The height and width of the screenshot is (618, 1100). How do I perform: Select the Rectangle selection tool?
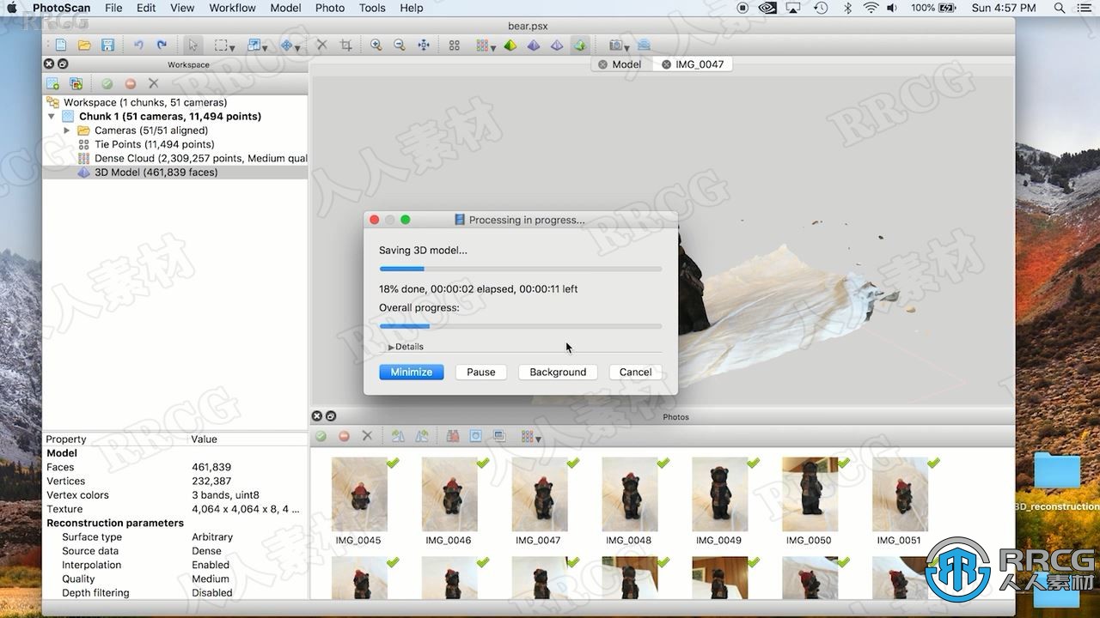click(222, 45)
